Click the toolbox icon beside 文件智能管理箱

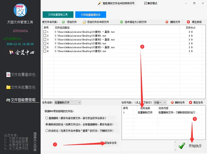8,100
